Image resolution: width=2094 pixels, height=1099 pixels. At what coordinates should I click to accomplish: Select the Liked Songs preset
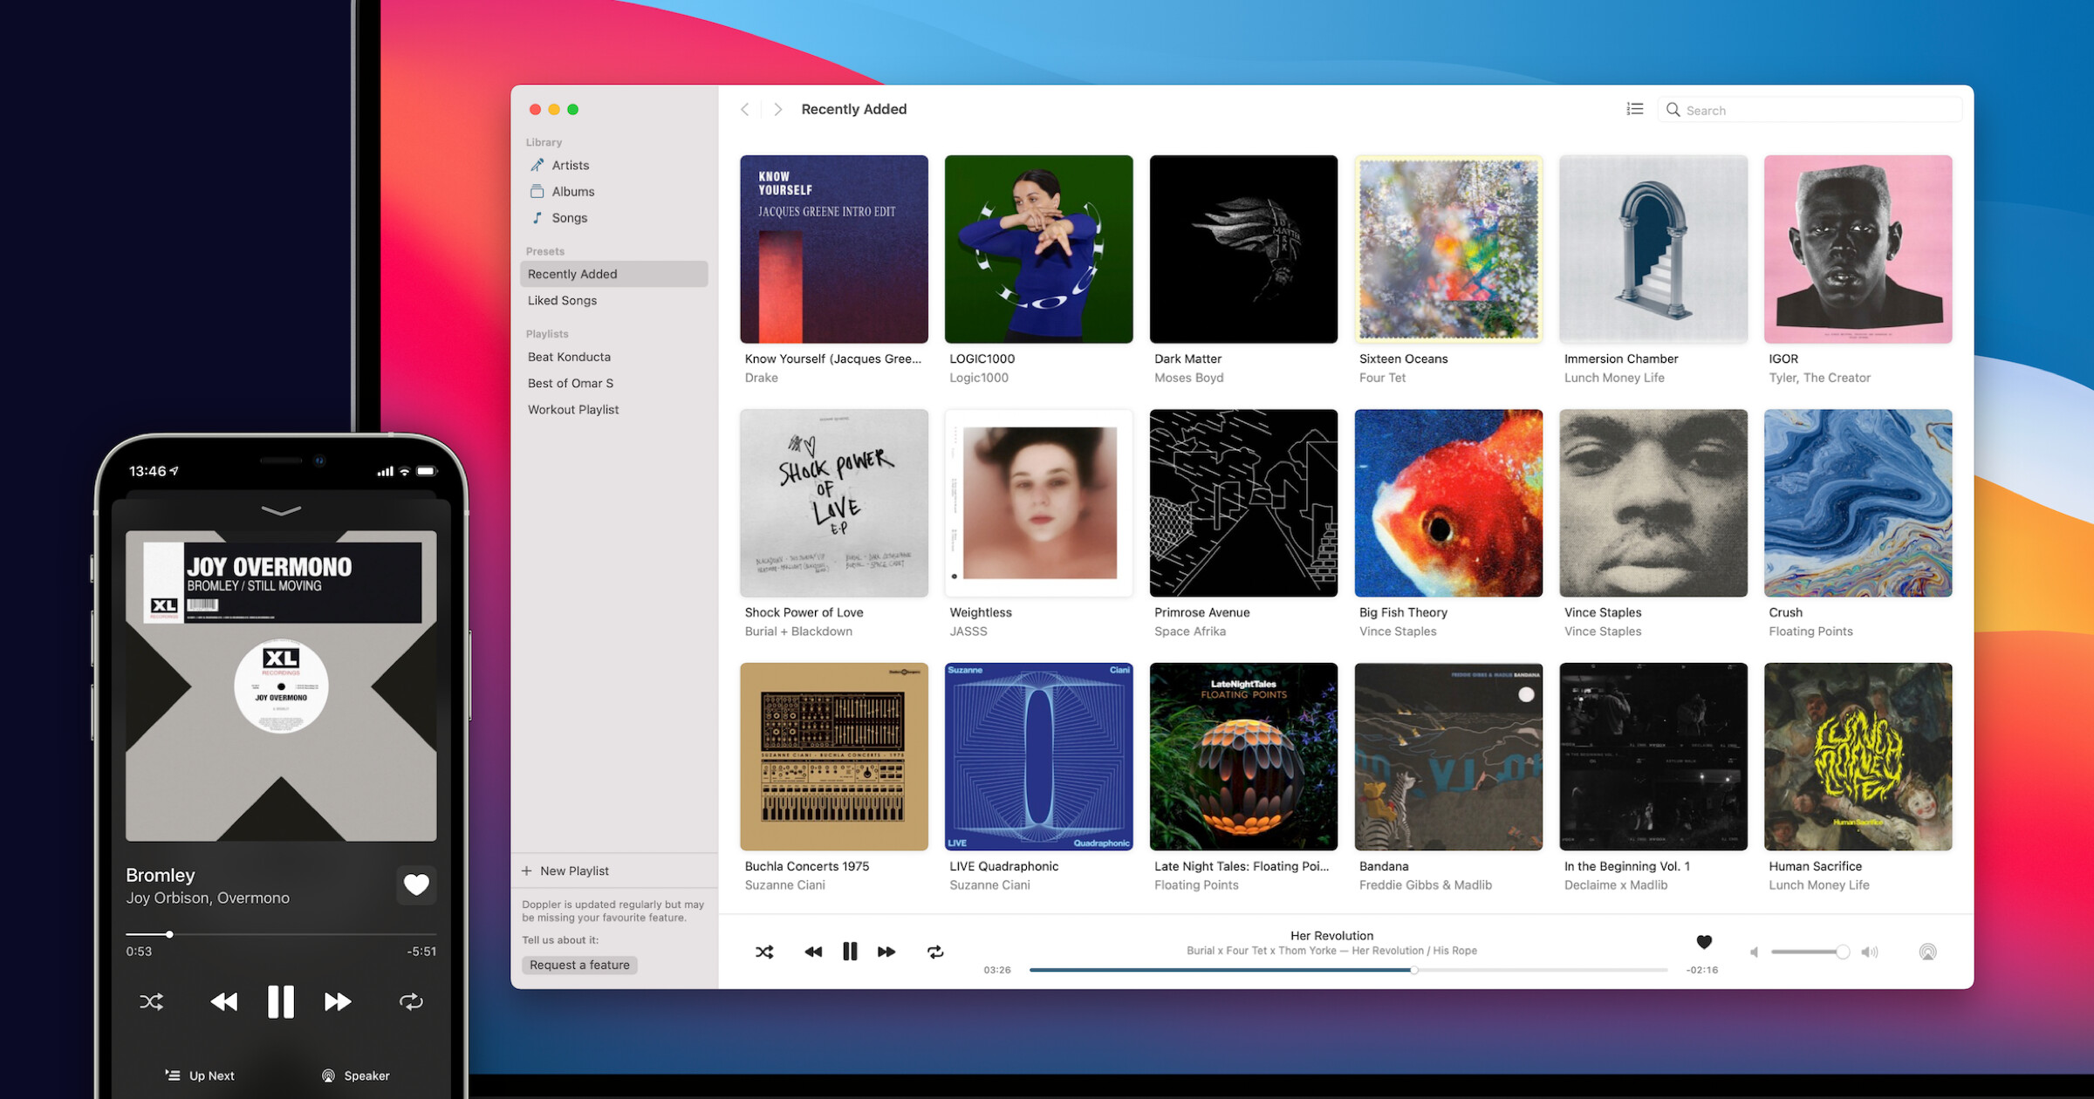(562, 300)
